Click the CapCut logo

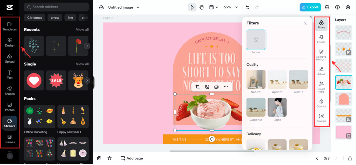10,7
